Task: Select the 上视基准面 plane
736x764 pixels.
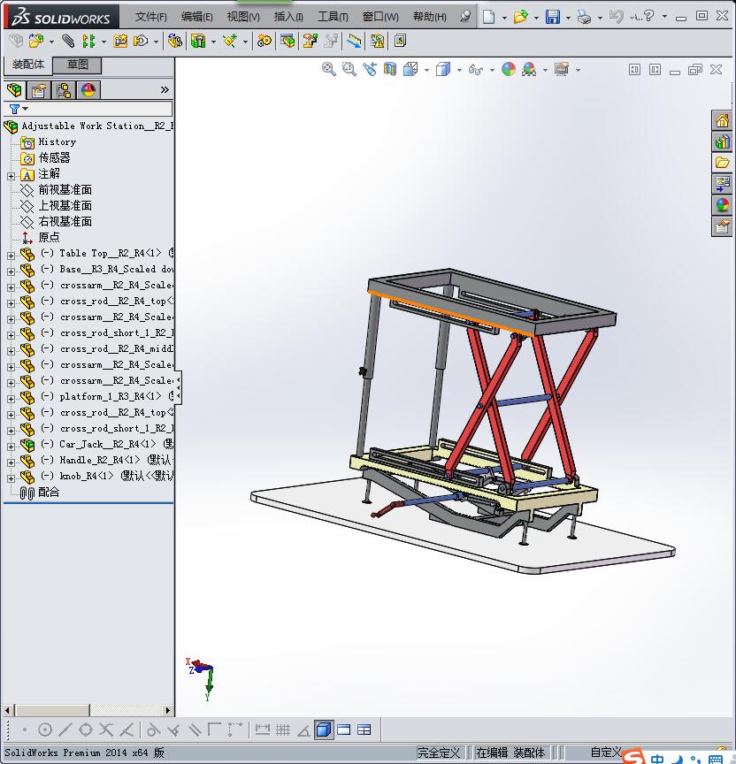Action: 65,205
